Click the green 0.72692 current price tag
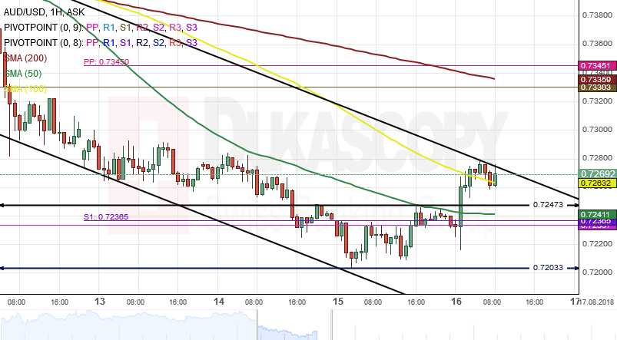Viewport: 617px width, 340px height. (596, 173)
